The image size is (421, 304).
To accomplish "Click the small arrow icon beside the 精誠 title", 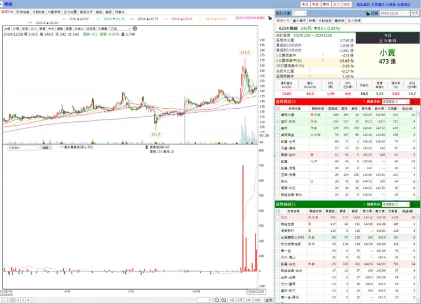I will [1, 4].
